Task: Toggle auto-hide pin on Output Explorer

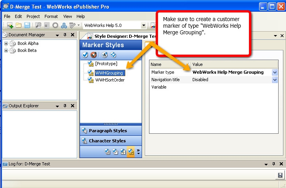Action: point(65,106)
